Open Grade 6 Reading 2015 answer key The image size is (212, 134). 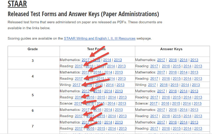[177, 116]
